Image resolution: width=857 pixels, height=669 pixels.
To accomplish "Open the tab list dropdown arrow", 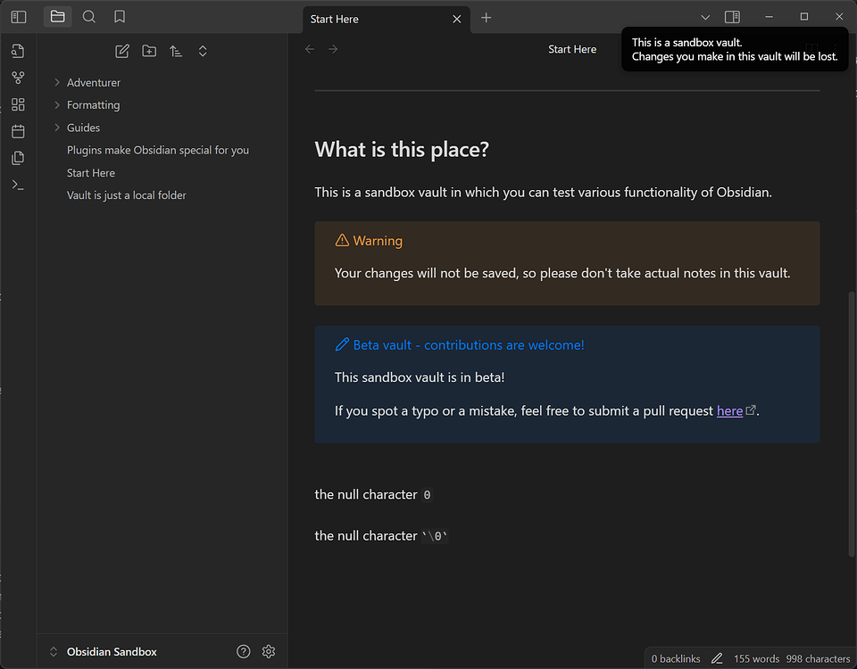I will coord(705,18).
